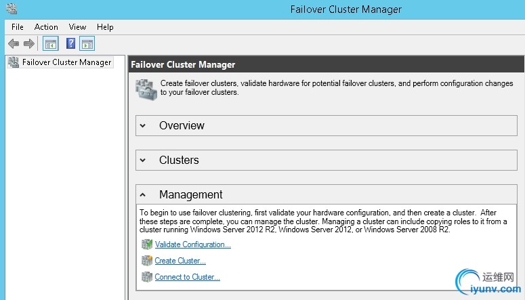
Task: Open the Help question mark icon
Action: pyautogui.click(x=70, y=43)
